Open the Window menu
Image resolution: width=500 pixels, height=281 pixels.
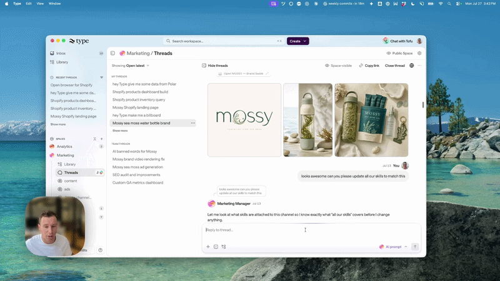[54, 4]
